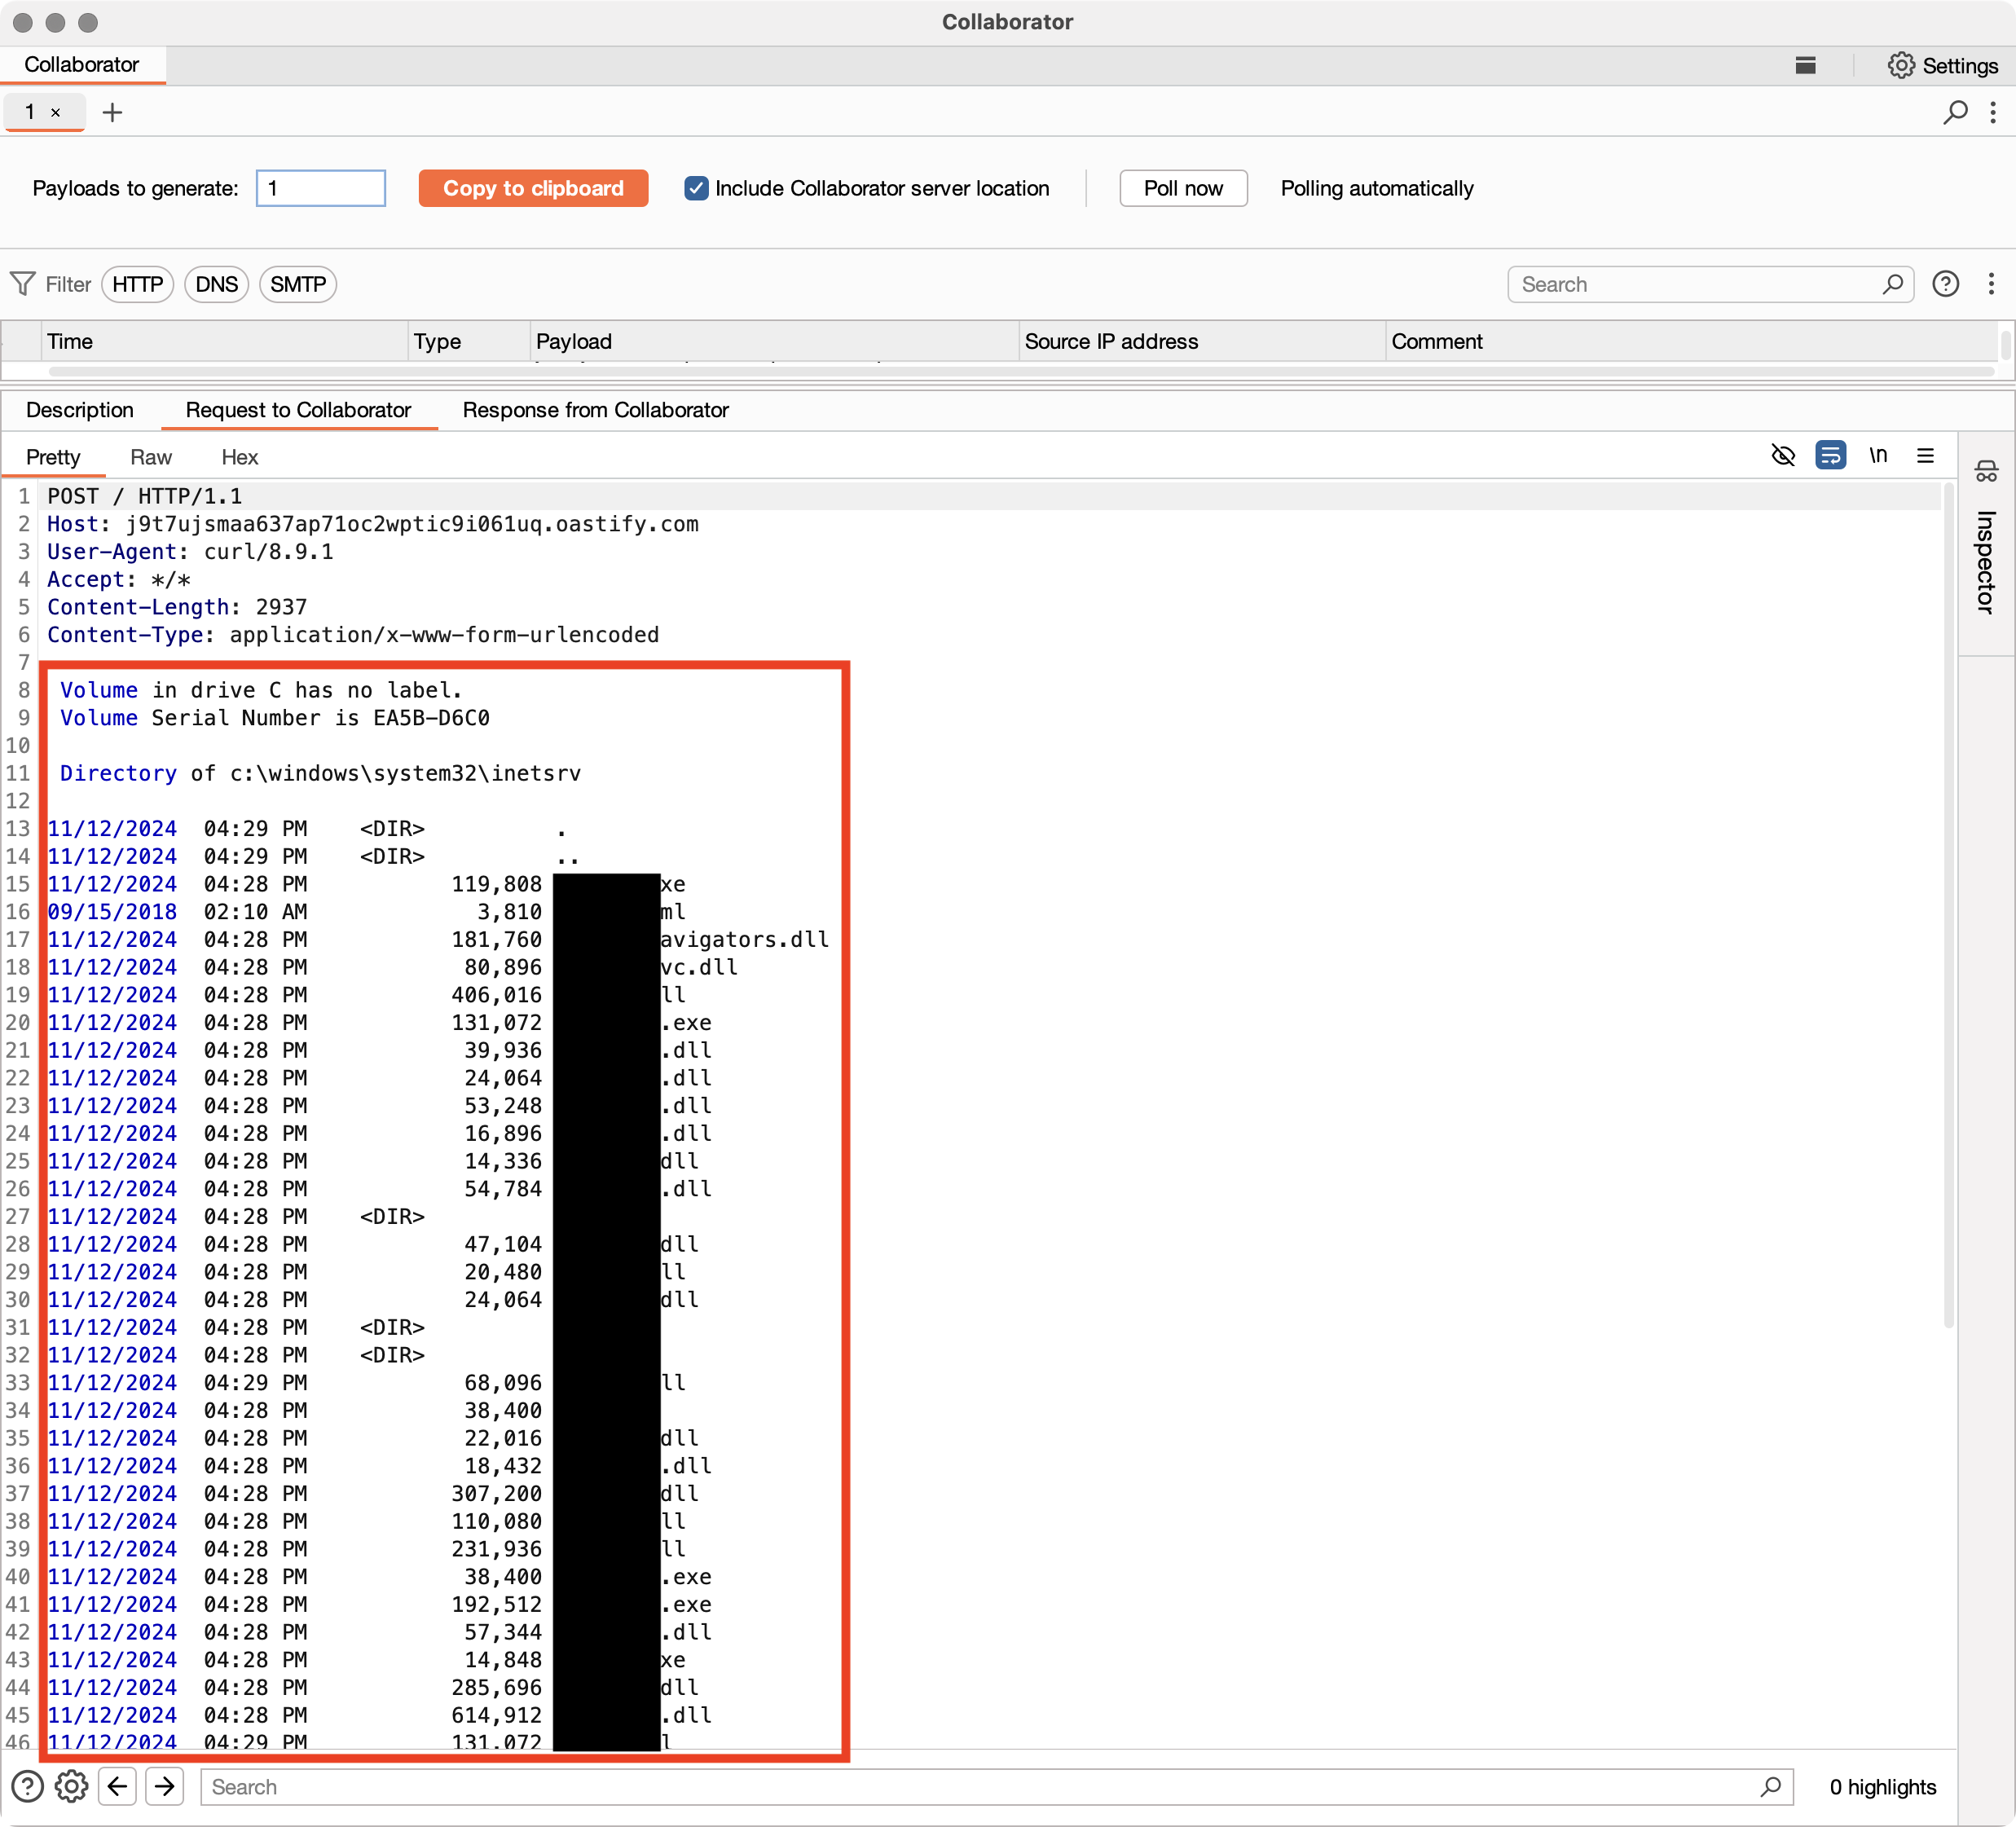Click magnifier in bottom Search bar
Screen dimensions: 2016x1827
1770,1786
